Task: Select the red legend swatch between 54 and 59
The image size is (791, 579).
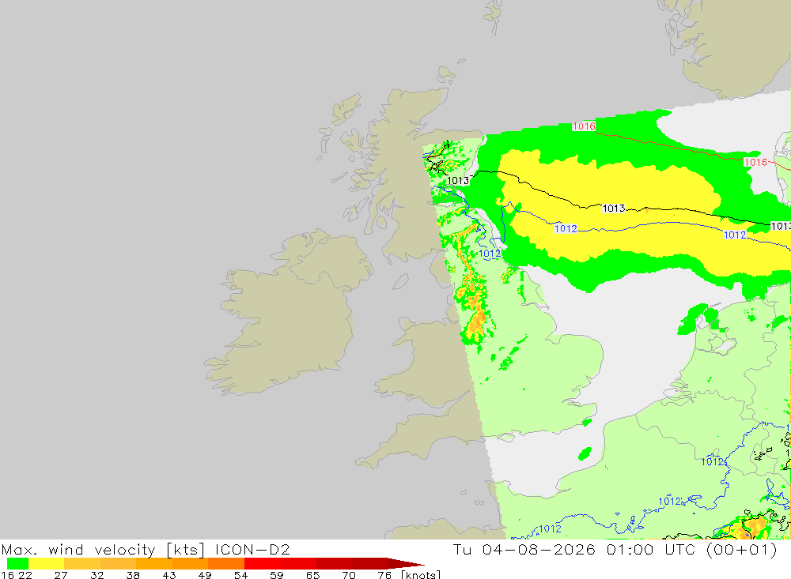Action: pyautogui.click(x=262, y=563)
